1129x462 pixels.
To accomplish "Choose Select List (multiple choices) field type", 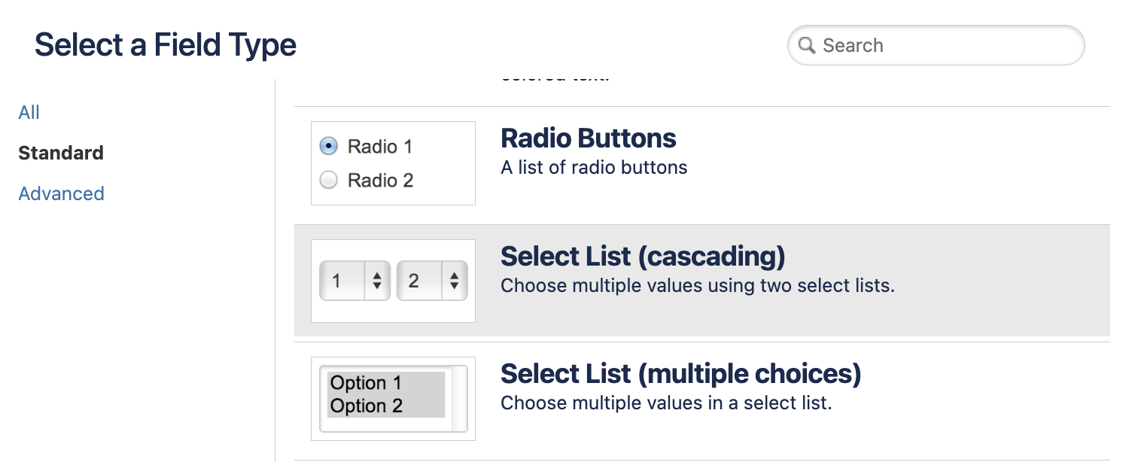I will coord(680,375).
